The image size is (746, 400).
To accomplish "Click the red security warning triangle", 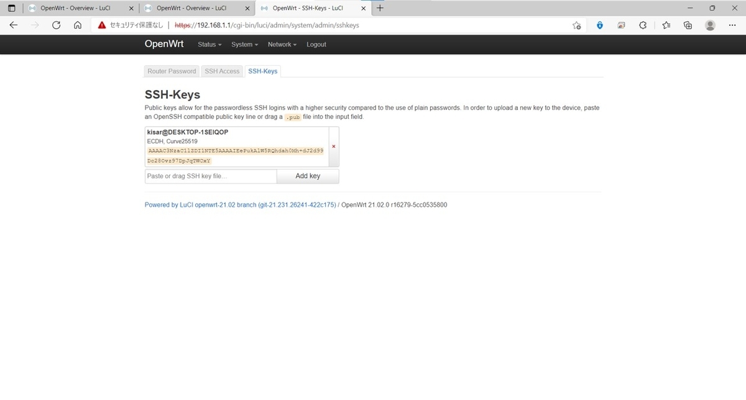I will [x=102, y=25].
